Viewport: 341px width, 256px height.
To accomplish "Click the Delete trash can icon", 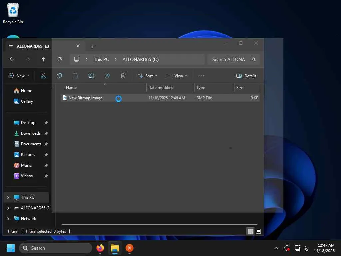I will tap(123, 76).
